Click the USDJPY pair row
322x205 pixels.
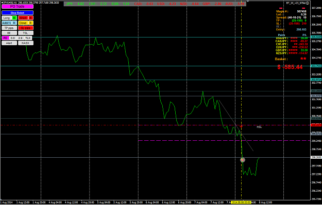pos(292,38)
